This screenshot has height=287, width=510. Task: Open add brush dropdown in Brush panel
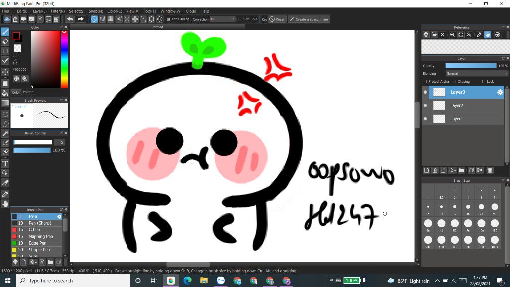36,262
